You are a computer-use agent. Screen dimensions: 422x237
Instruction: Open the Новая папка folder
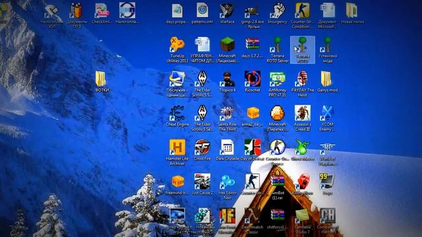pos(352,13)
